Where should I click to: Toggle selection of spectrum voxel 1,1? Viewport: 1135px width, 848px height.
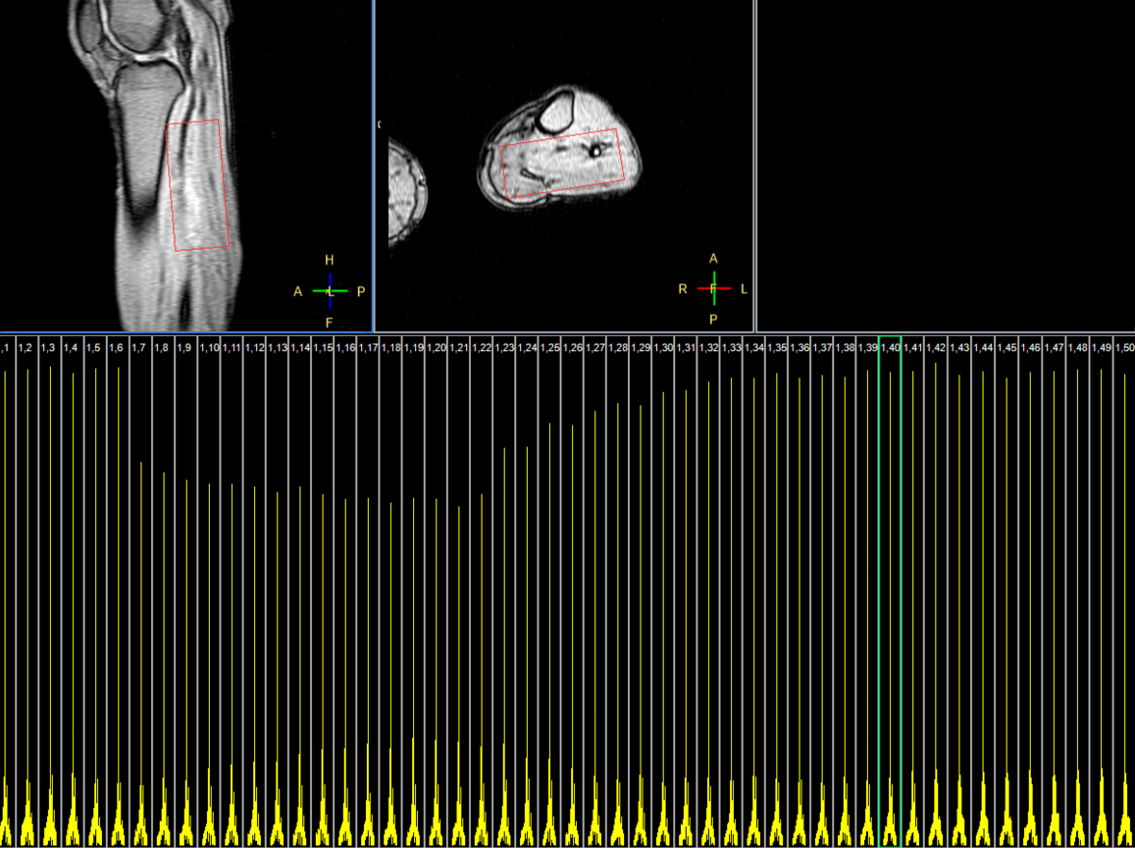(5, 347)
